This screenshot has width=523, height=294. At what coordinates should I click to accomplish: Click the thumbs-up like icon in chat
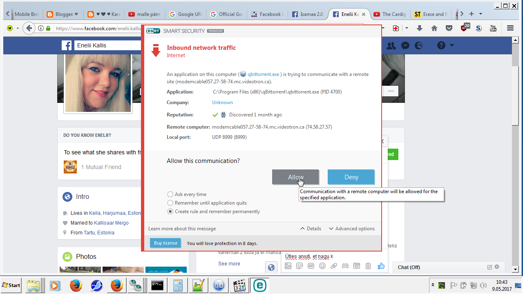pyautogui.click(x=381, y=266)
